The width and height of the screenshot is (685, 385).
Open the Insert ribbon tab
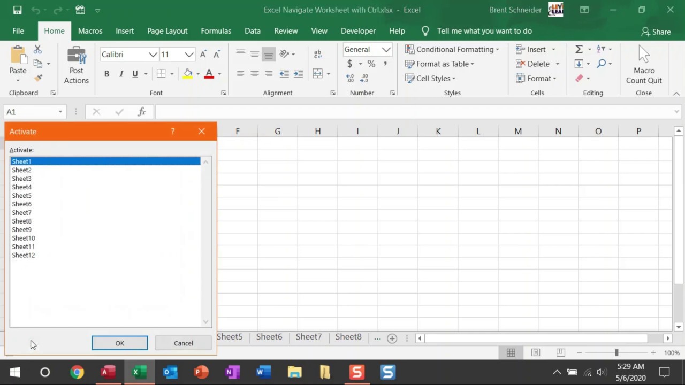[125, 31]
